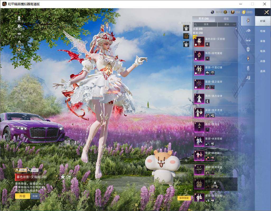Click small item icon under 暮色玫影-艾丽娅
Screen dimensions: 271x211
[x=207, y=45]
